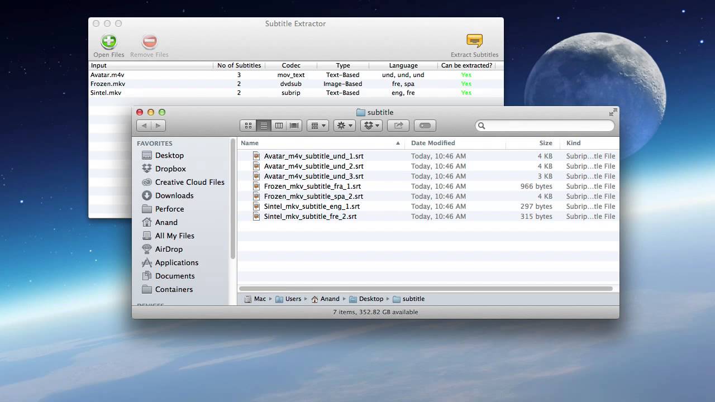Select the Sintel_mkv_subtitle_fre_2.srt file icon
Image resolution: width=715 pixels, height=402 pixels.
point(256,216)
